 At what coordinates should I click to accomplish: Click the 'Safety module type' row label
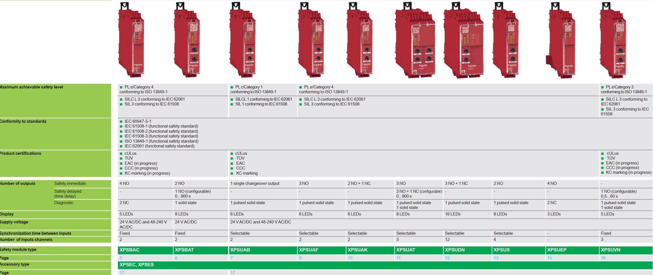(x=18, y=249)
